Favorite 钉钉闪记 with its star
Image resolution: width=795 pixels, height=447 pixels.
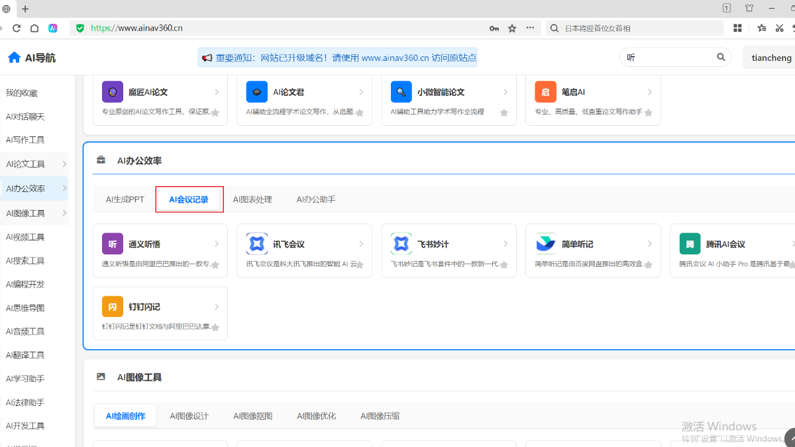pyautogui.click(x=215, y=328)
